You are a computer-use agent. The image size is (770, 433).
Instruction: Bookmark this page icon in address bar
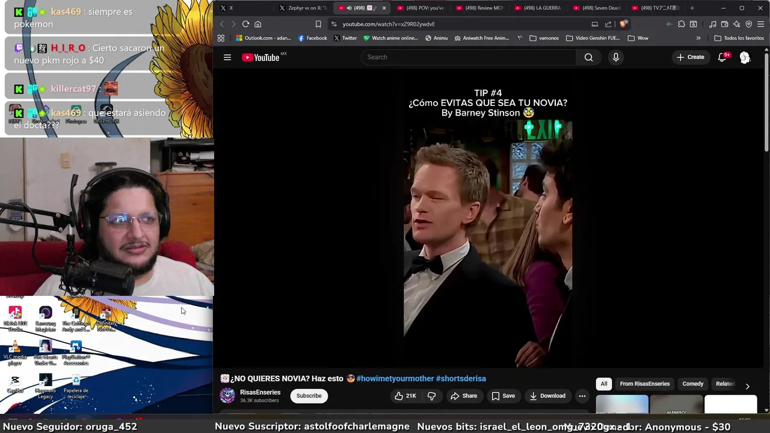(318, 24)
